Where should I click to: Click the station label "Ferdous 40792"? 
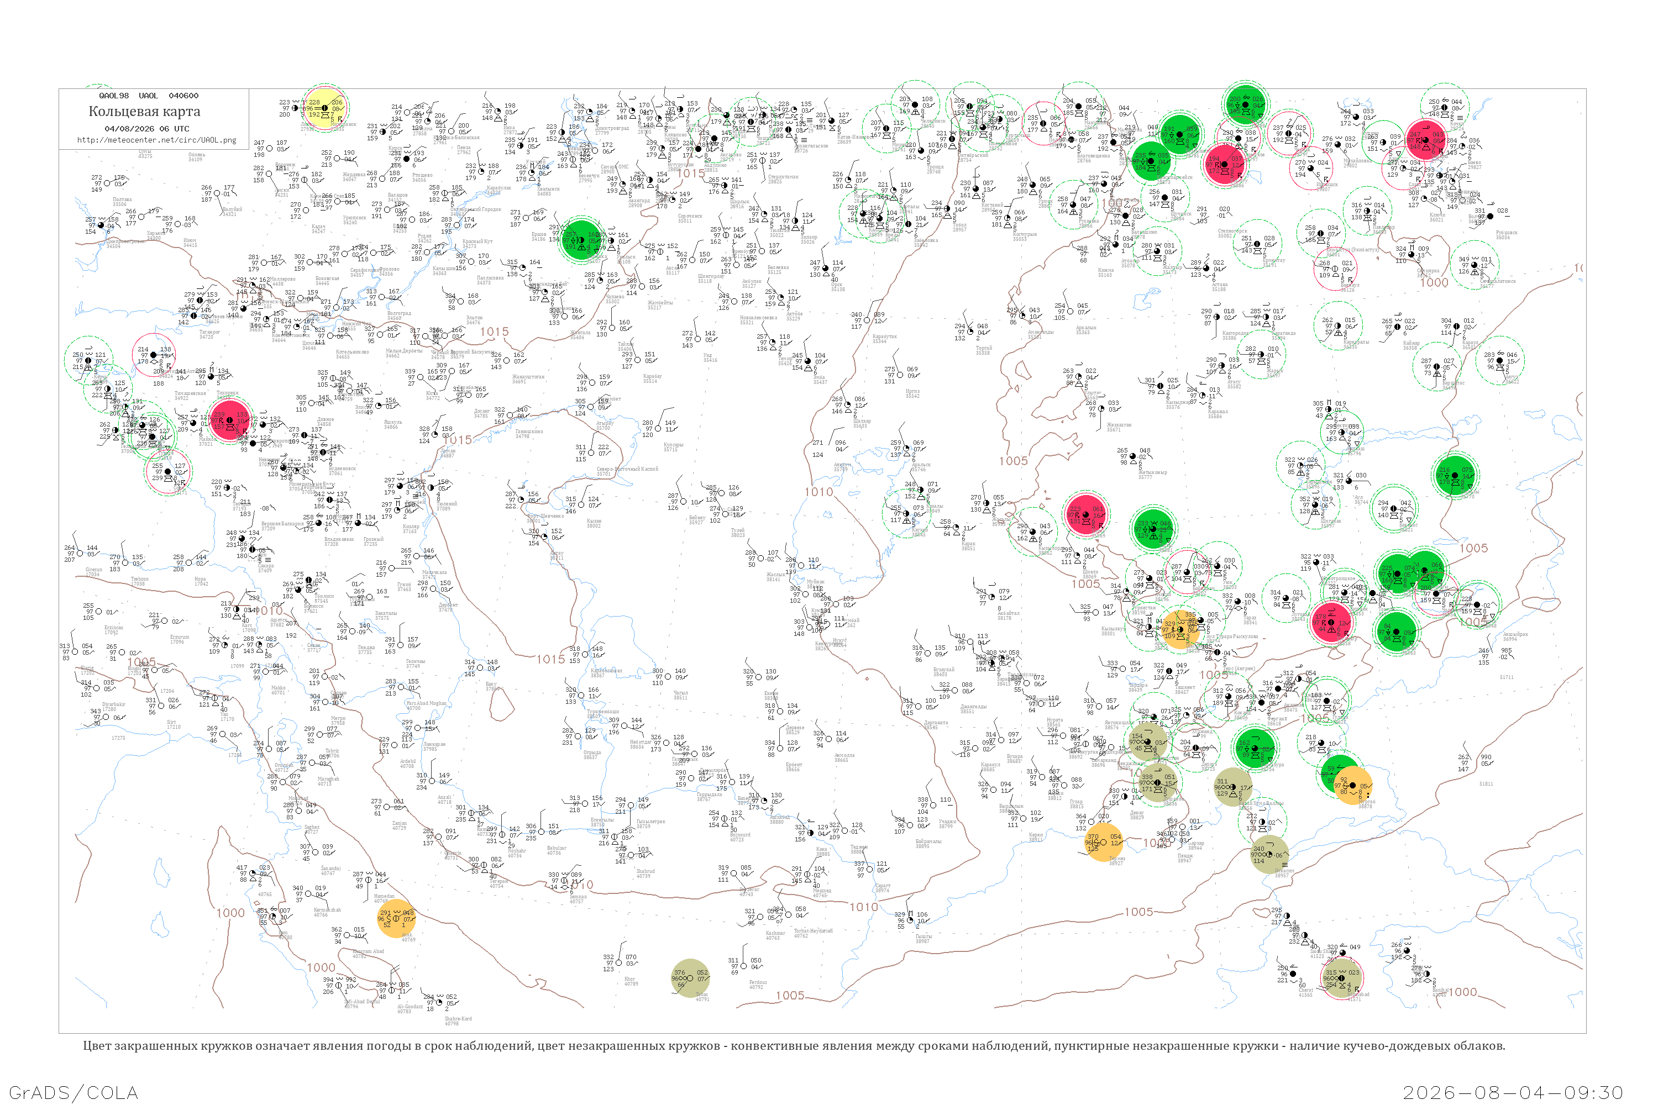(x=757, y=985)
